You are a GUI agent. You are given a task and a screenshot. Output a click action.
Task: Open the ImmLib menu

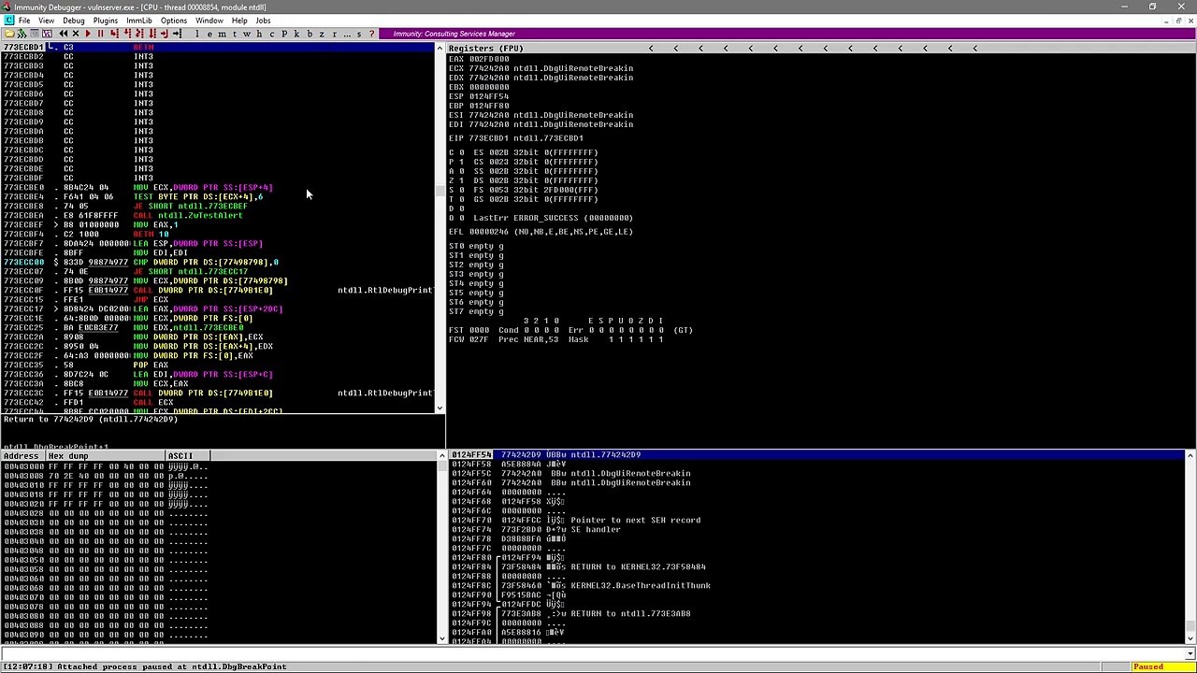point(138,21)
